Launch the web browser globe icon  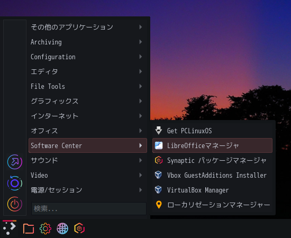coord(62,228)
